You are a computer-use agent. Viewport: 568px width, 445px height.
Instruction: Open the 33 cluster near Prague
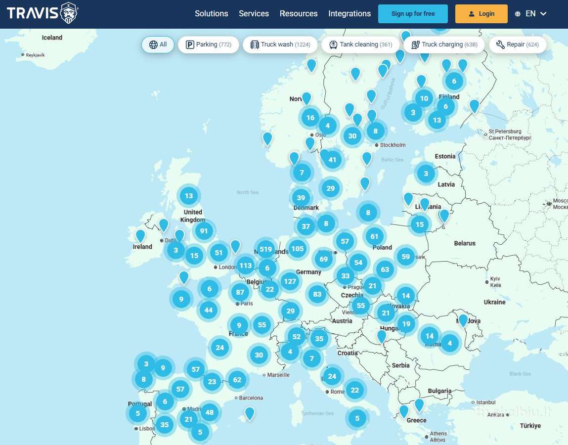coord(345,276)
